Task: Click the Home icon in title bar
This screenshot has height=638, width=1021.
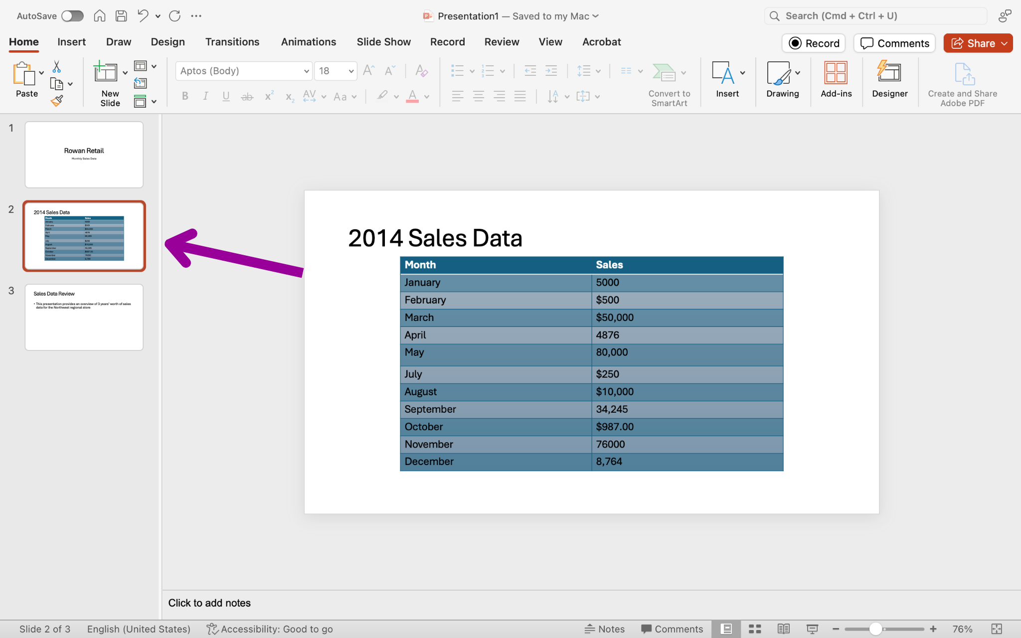Action: pyautogui.click(x=100, y=16)
